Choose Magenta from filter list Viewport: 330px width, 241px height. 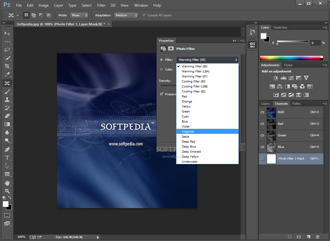pos(207,132)
